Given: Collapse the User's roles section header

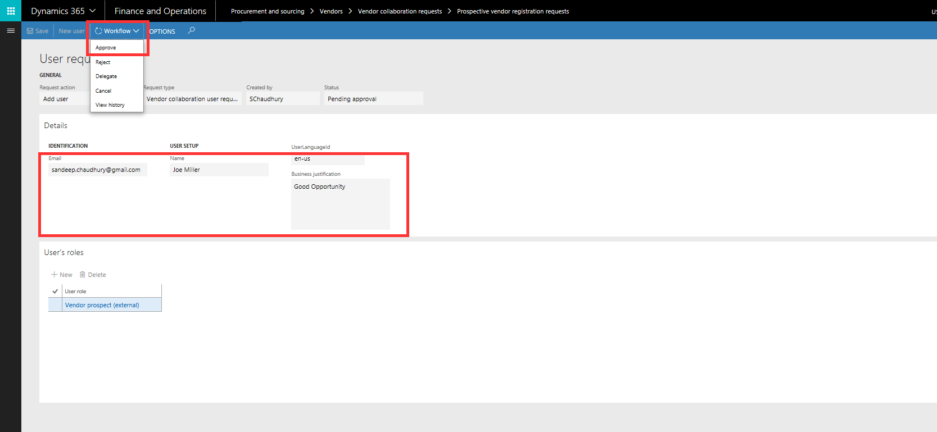Looking at the screenshot, I should (x=64, y=253).
